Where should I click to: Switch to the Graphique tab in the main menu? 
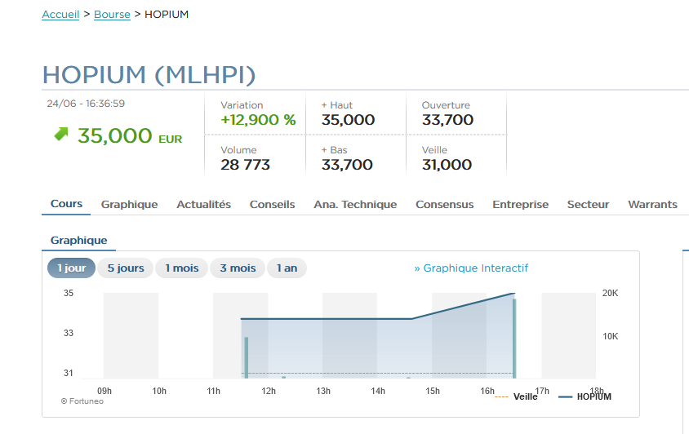point(129,204)
